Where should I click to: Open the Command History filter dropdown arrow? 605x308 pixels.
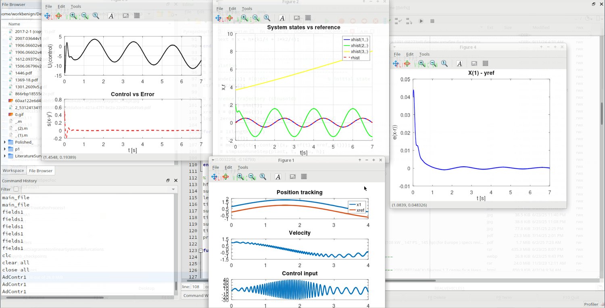(173, 189)
